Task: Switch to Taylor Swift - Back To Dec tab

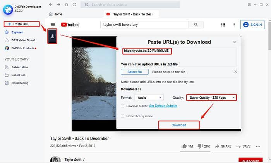Action: (x=131, y=14)
